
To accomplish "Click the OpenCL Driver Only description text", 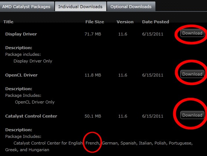I will point(35,102).
